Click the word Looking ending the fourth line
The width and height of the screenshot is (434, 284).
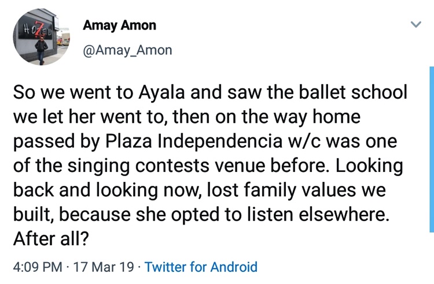[x=370, y=166]
